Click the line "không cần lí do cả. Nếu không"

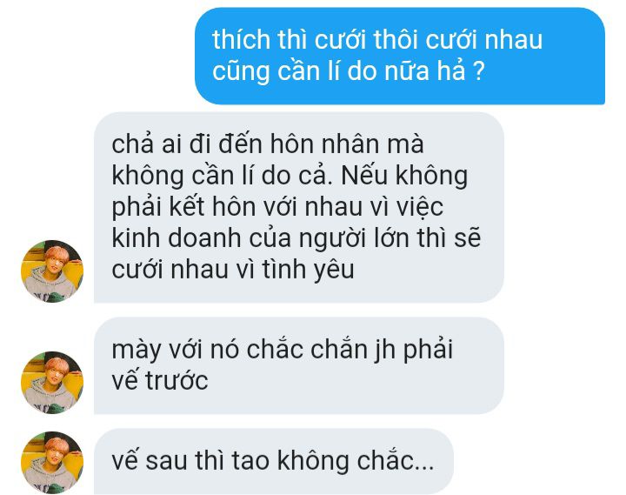290,176
